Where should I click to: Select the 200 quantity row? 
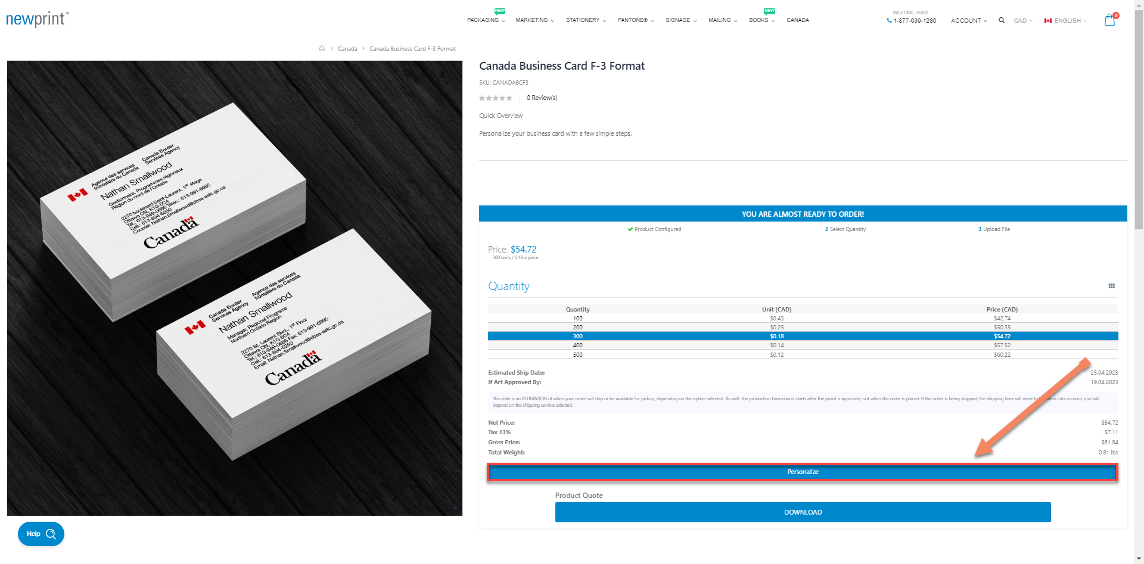pos(803,328)
